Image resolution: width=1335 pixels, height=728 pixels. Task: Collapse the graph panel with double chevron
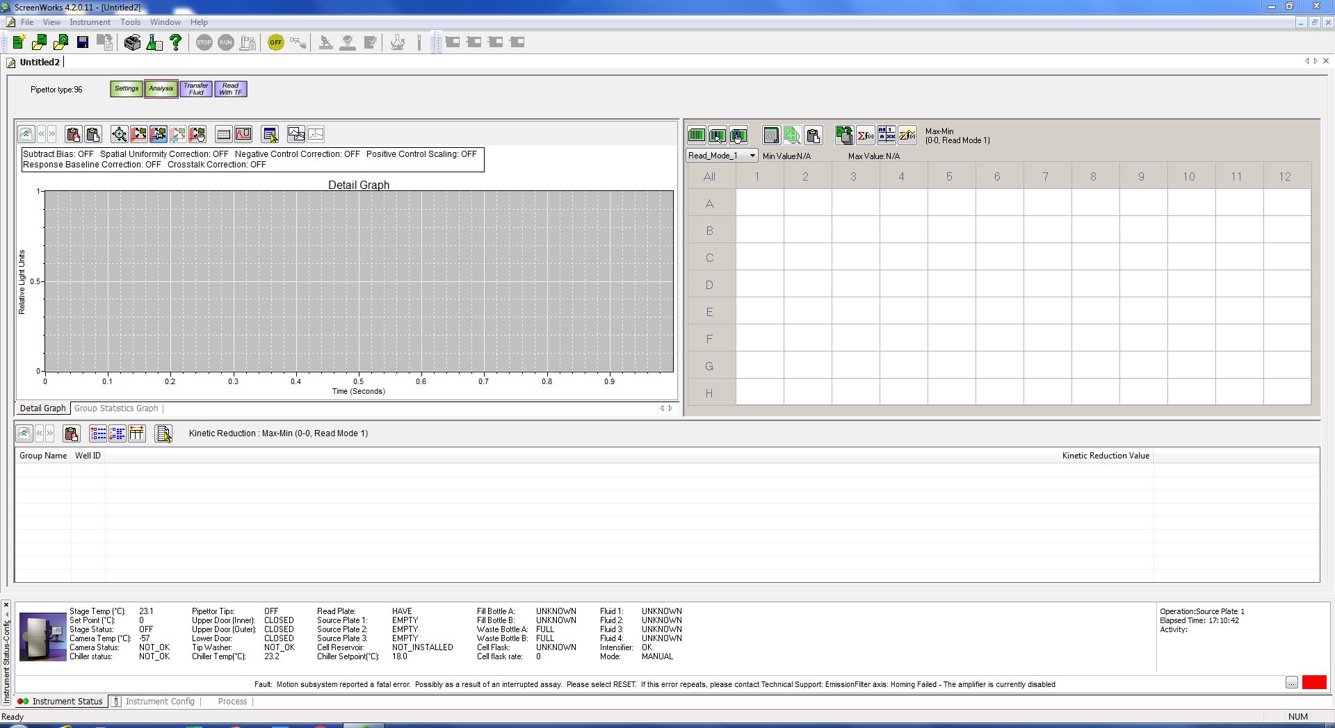[26, 135]
